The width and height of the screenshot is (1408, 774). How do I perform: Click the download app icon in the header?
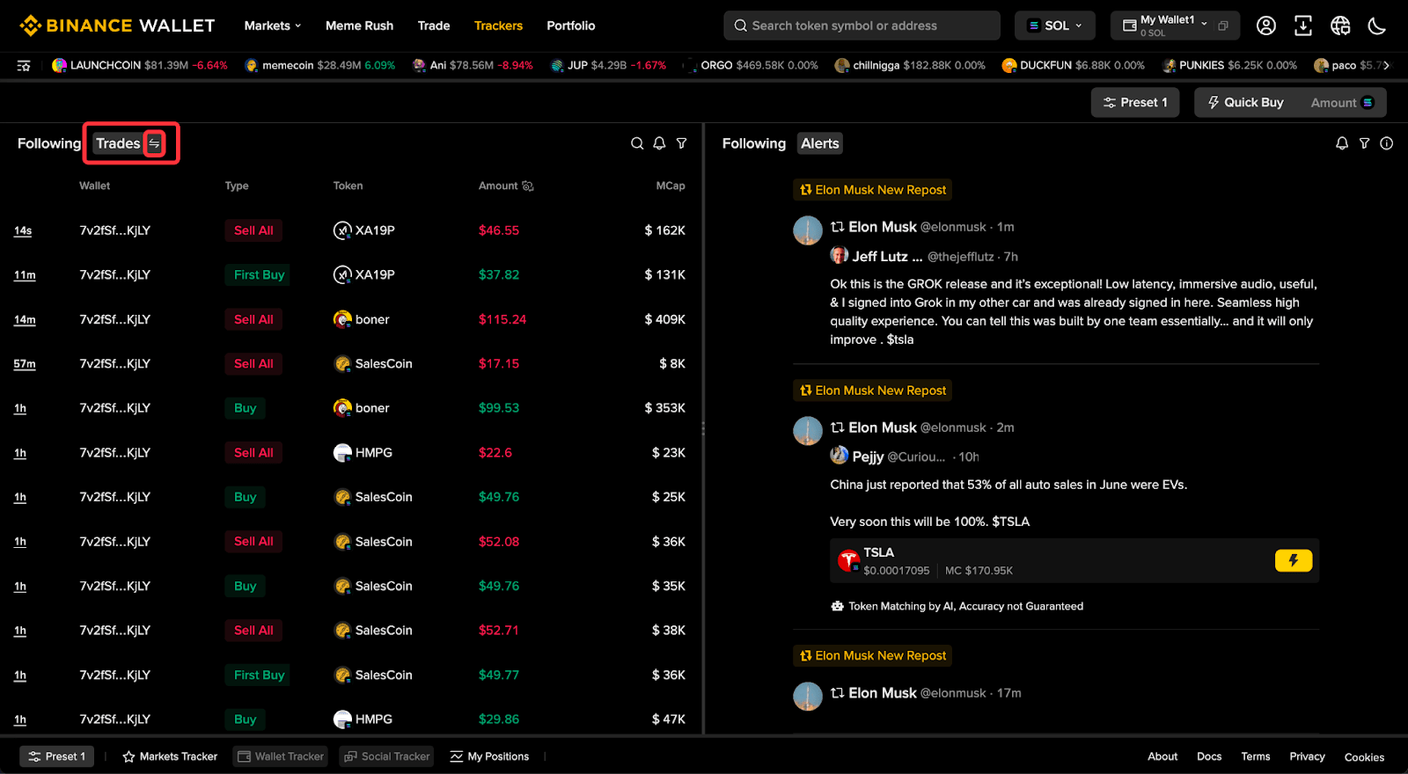[1303, 26]
